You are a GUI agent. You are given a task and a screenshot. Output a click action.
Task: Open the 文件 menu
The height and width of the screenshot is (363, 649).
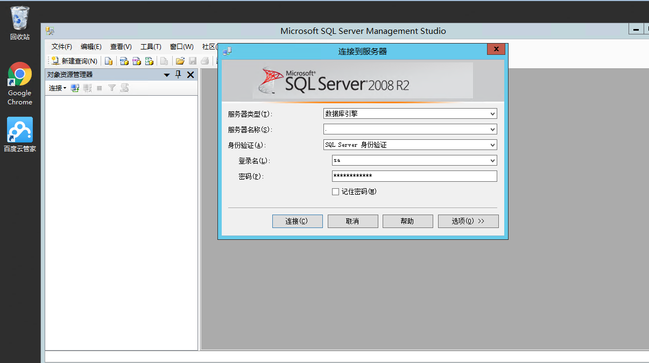tap(60, 47)
